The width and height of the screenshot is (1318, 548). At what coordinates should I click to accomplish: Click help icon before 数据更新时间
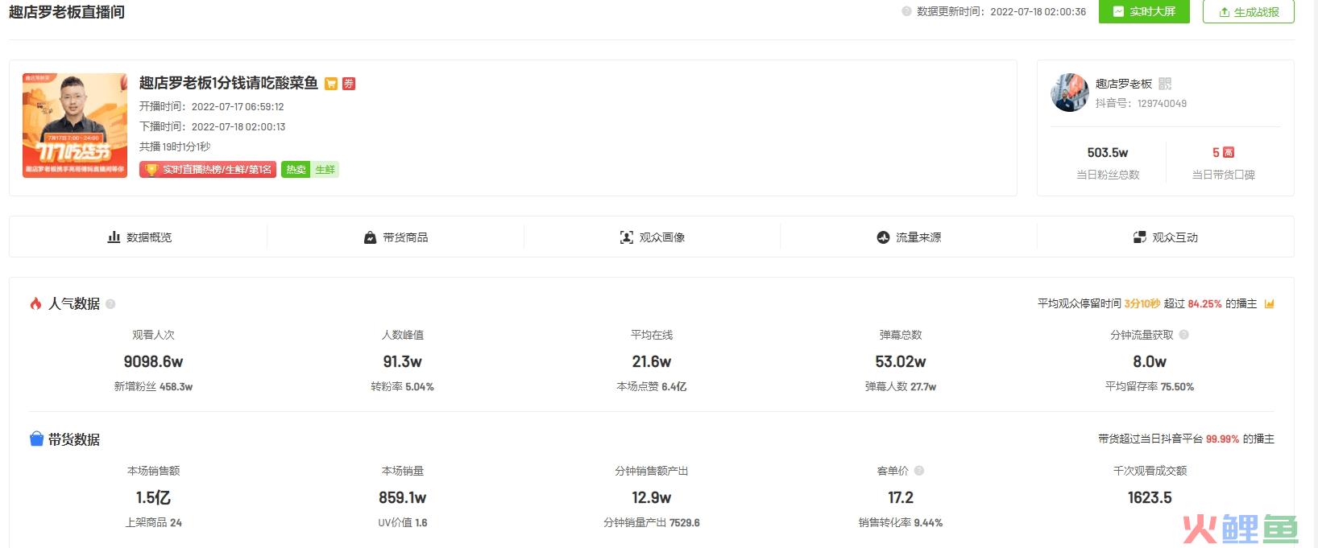tap(906, 11)
